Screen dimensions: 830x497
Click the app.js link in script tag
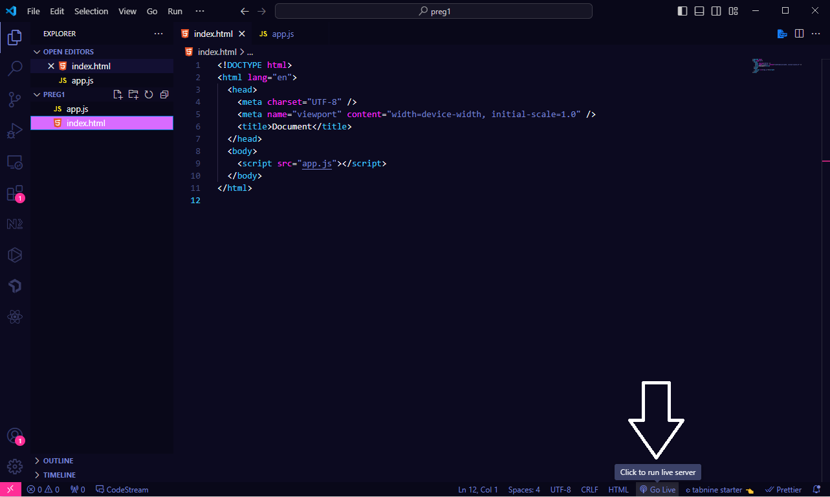click(316, 164)
